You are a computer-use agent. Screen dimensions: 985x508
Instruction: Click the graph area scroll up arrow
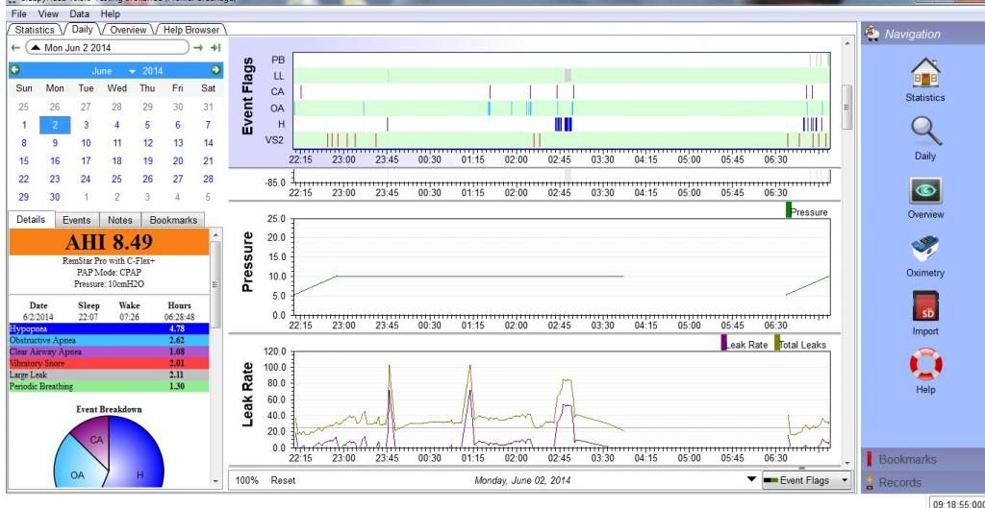[x=846, y=43]
